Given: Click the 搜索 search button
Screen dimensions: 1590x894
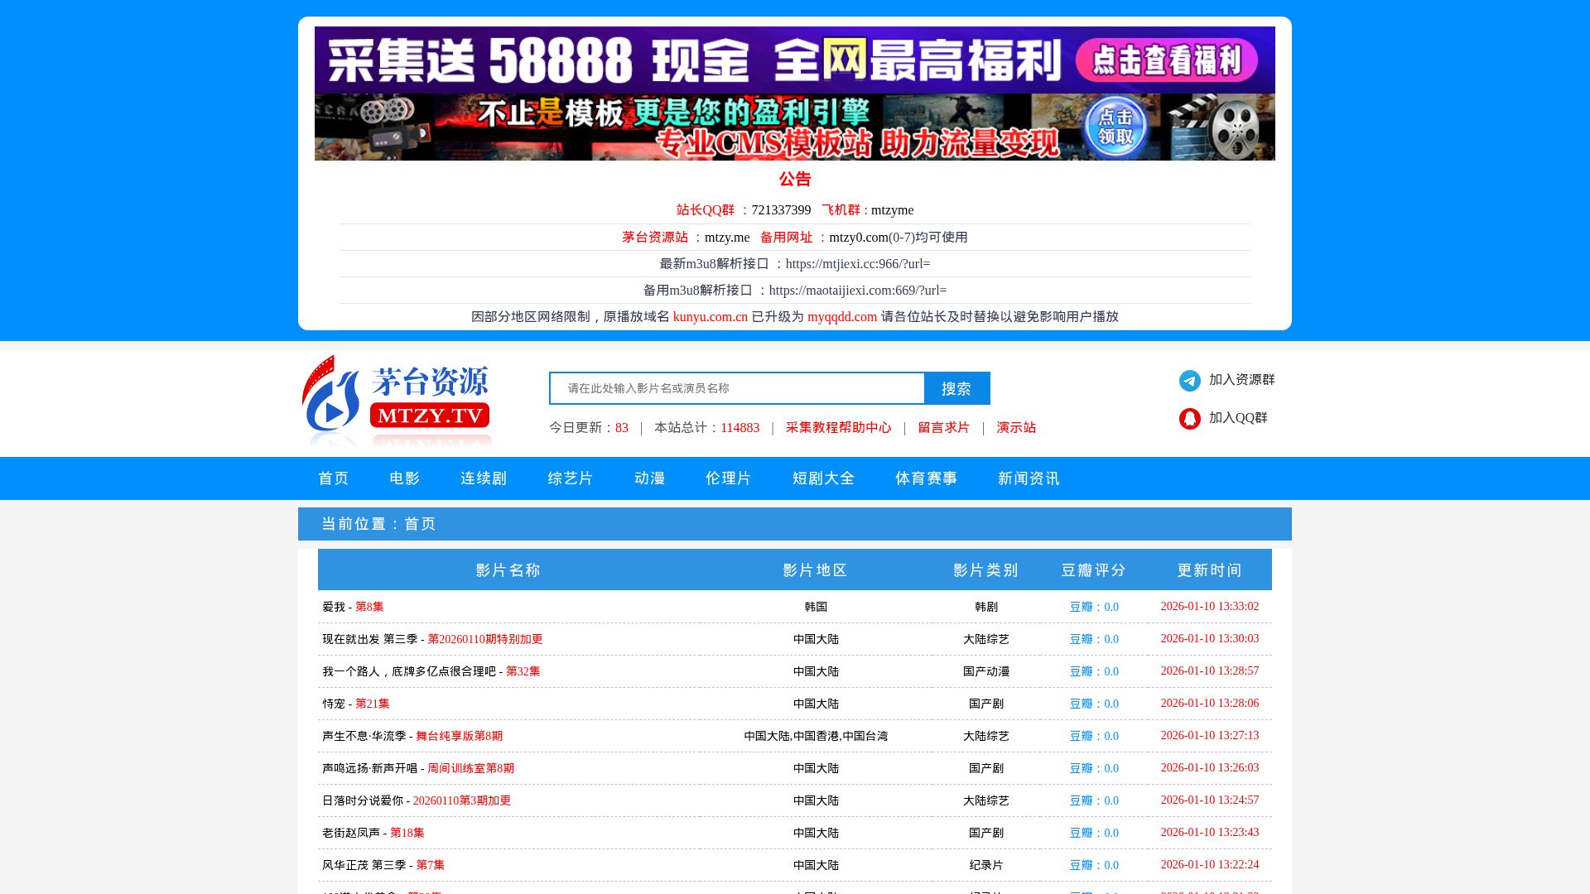Looking at the screenshot, I should tap(956, 388).
